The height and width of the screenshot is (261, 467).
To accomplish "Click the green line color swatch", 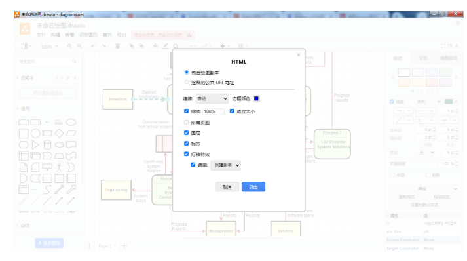I will click(x=449, y=102).
